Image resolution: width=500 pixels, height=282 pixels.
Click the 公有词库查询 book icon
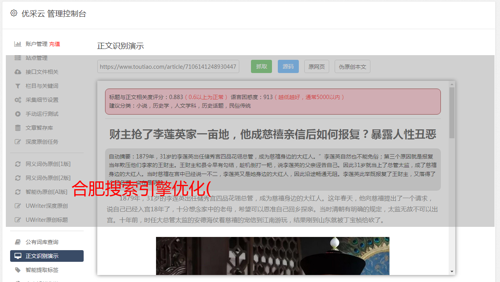[18, 242]
